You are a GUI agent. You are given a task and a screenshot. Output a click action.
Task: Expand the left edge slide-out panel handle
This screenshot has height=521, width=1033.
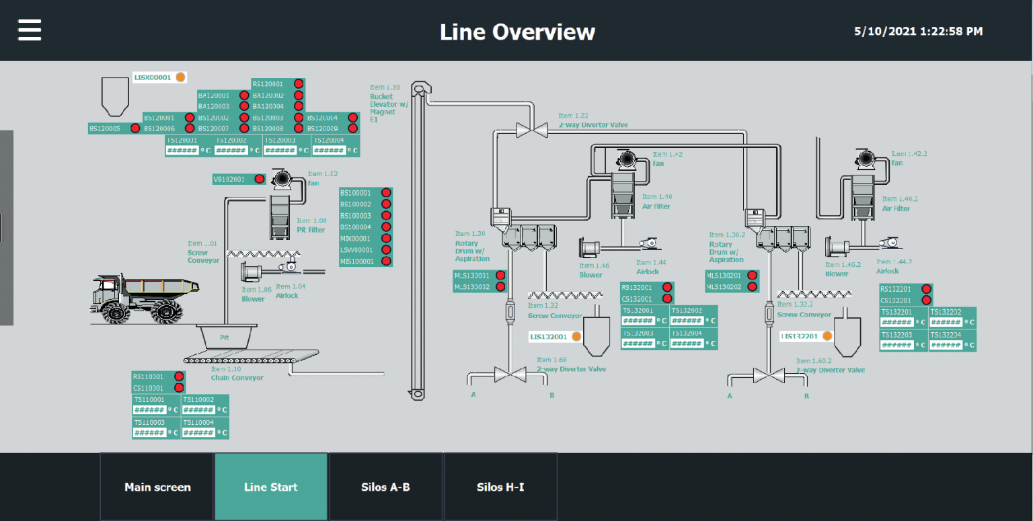point(6,228)
